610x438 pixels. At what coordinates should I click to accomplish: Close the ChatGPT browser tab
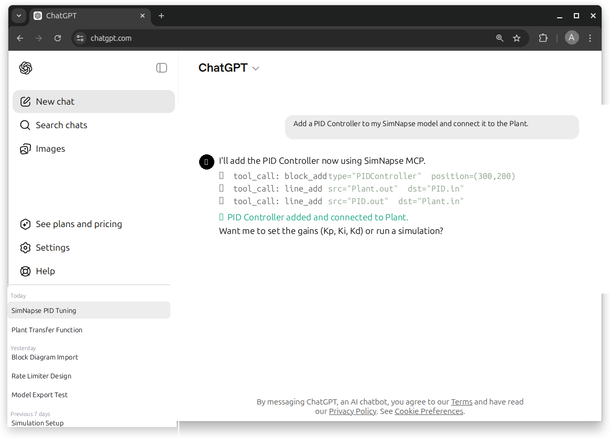click(x=143, y=16)
